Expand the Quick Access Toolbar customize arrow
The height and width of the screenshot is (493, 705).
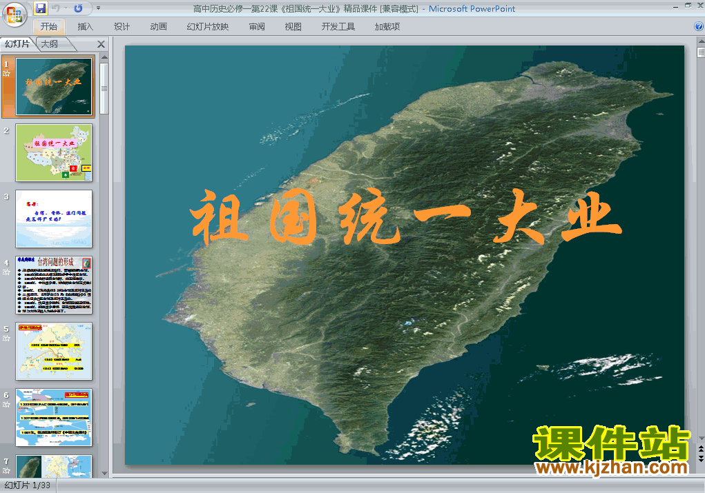(99, 8)
